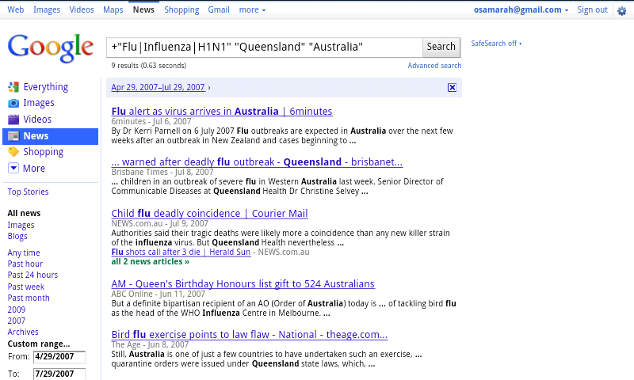Select Past week filter

(x=25, y=287)
